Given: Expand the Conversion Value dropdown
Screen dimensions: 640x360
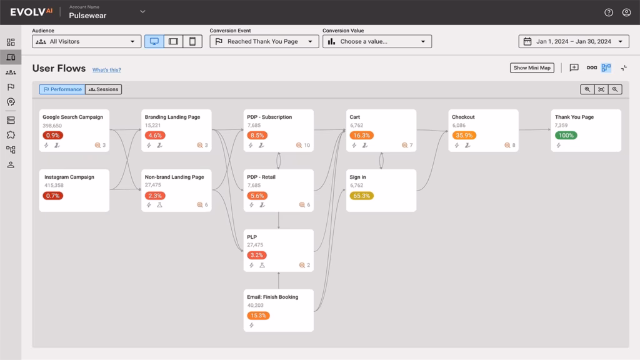Looking at the screenshot, I should (x=377, y=41).
